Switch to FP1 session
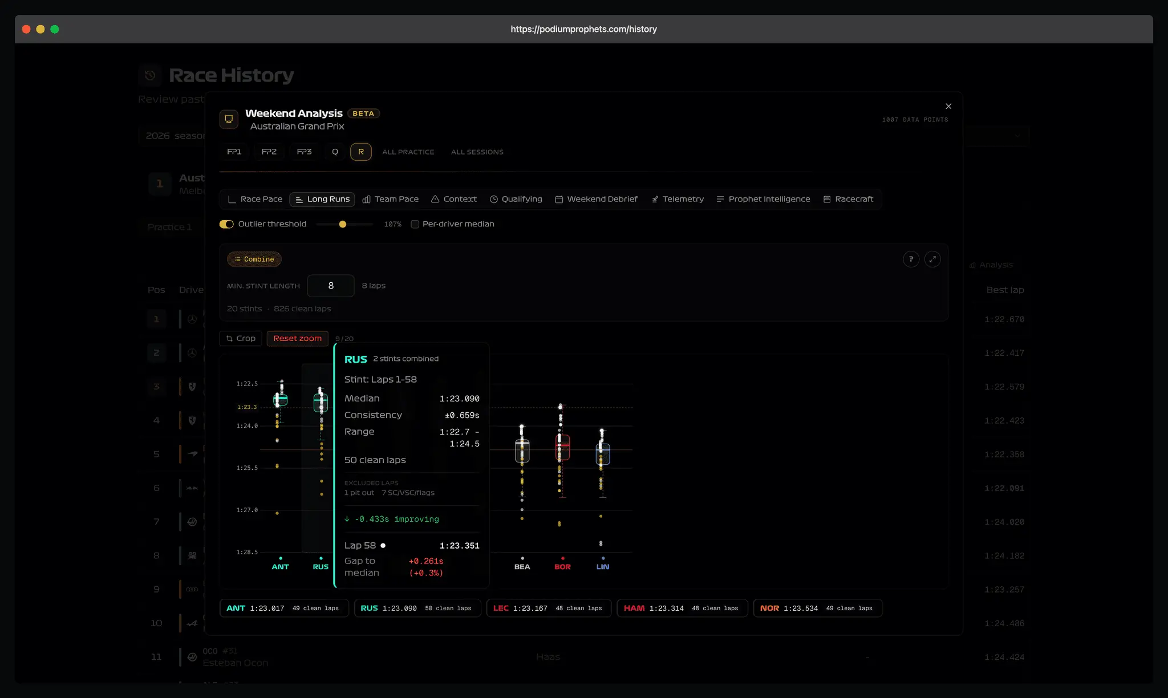Screen dimensions: 1168x698 (x=234, y=152)
